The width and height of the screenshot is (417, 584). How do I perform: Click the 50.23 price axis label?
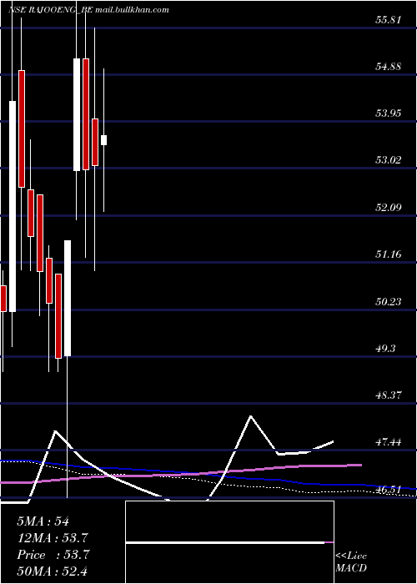pos(389,302)
